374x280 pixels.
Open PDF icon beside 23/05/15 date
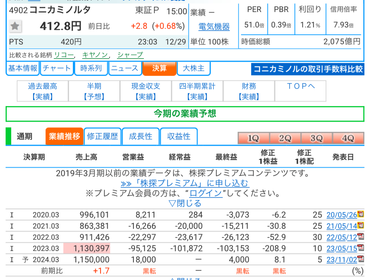point(361,248)
